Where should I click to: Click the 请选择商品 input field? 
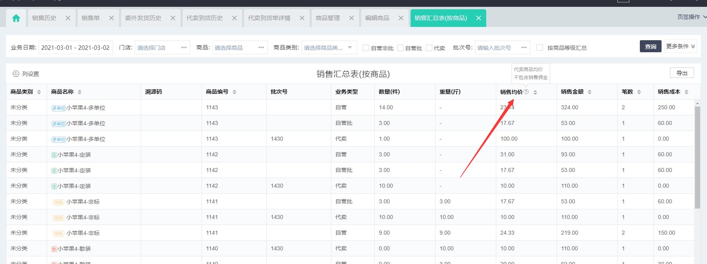(x=240, y=47)
